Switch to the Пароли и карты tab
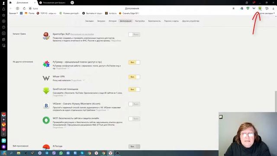 [x=171, y=21]
